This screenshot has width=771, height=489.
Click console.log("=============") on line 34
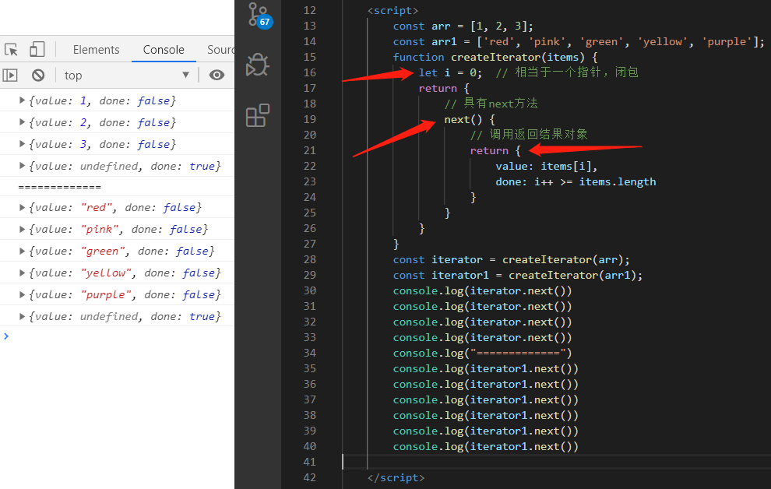click(482, 353)
